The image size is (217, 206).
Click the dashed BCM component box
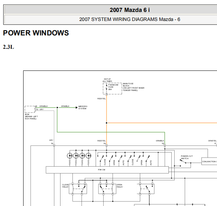point(30,109)
